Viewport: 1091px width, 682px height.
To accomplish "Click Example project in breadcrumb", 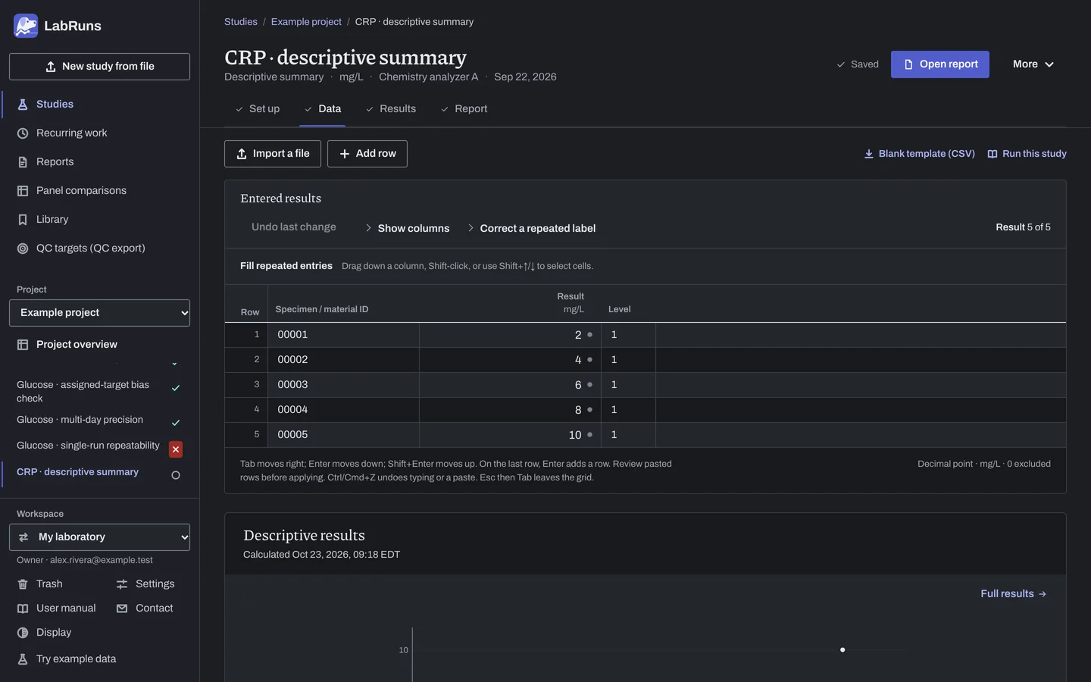I will point(306,22).
